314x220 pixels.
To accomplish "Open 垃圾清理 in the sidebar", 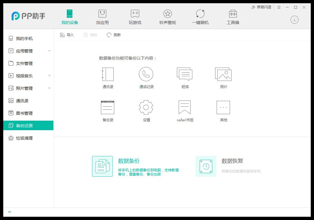I will pos(24,138).
